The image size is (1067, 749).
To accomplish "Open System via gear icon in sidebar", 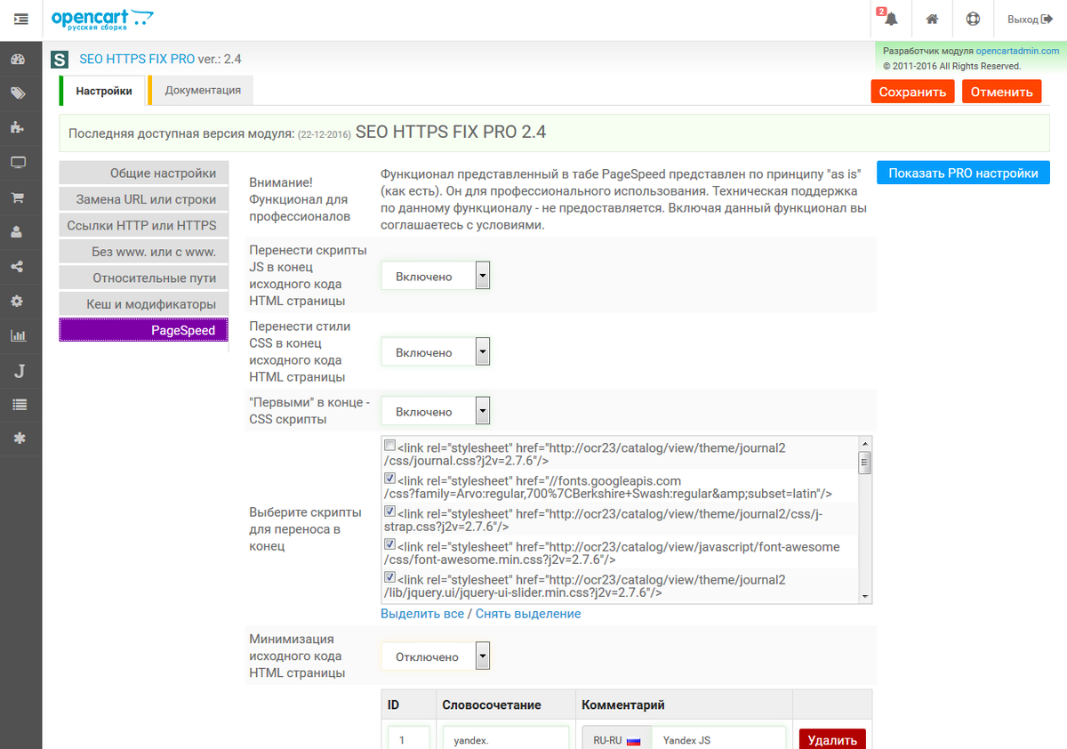I will tap(18, 302).
